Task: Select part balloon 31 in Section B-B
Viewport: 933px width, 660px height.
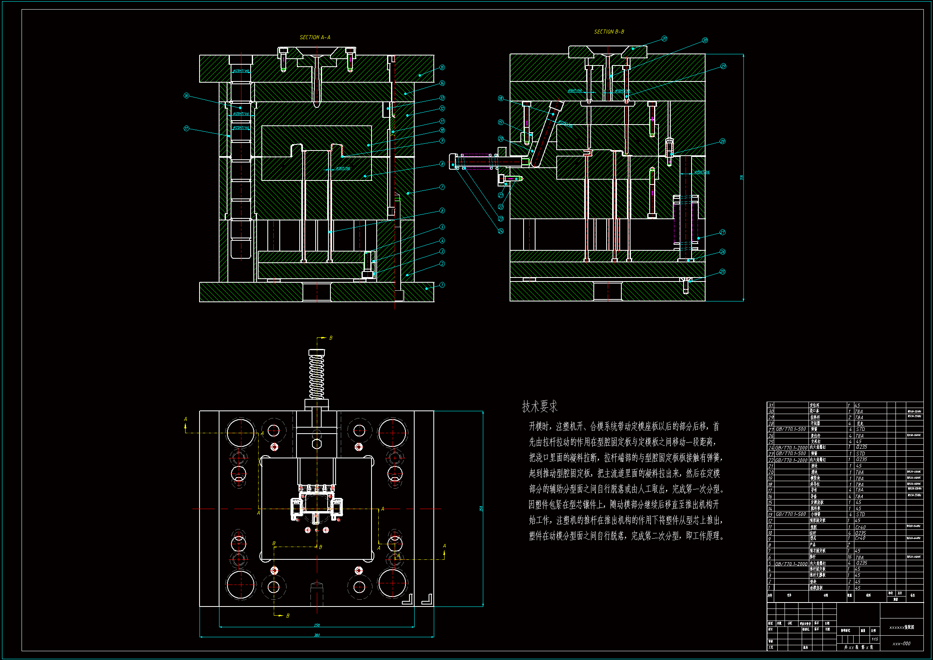Action: pos(664,39)
